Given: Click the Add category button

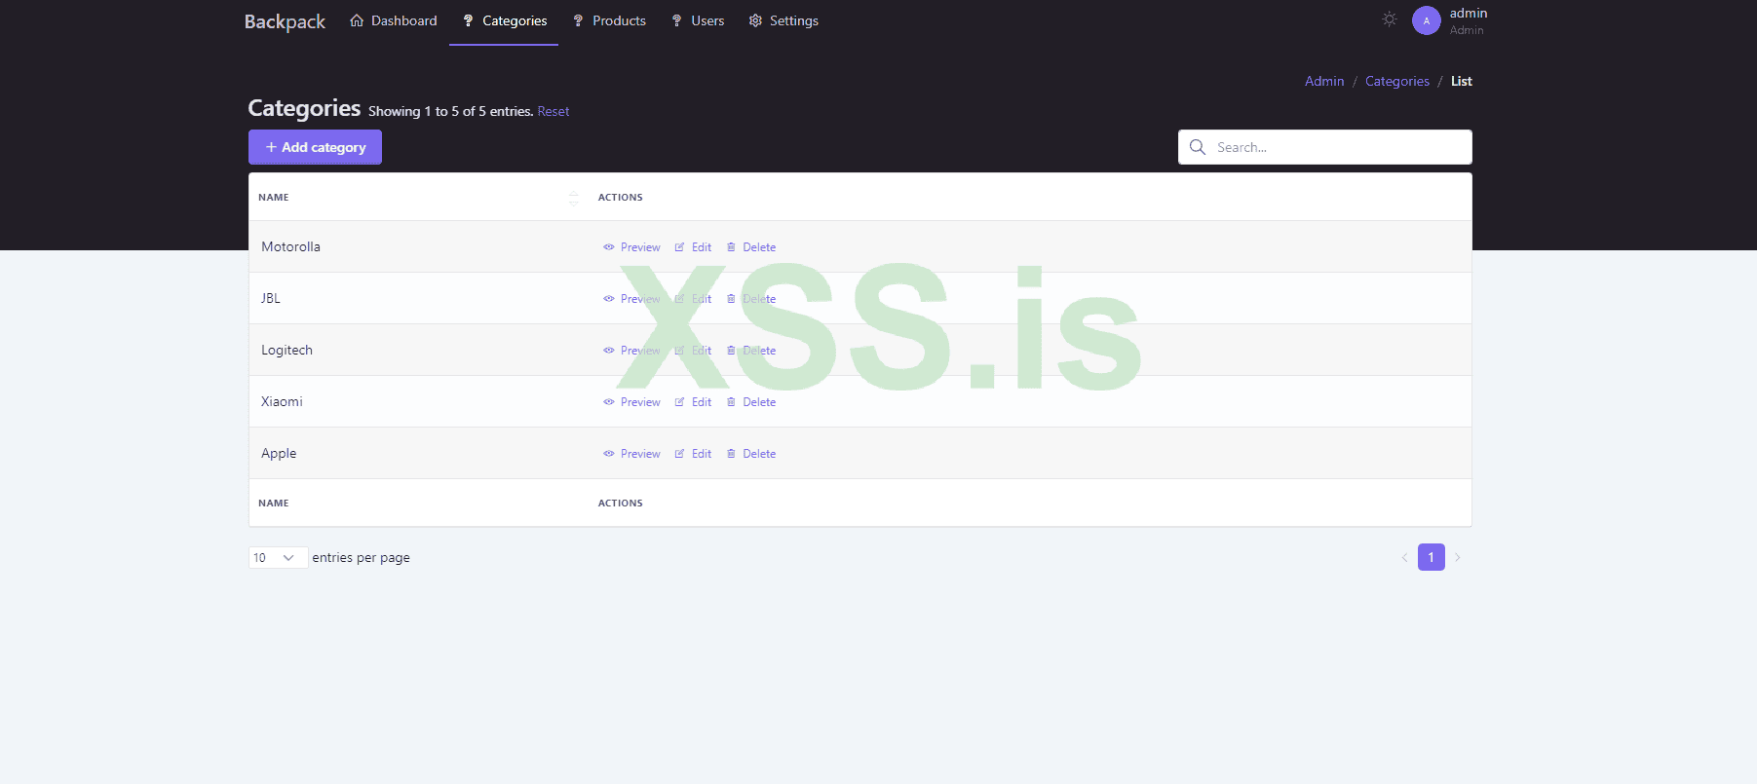Looking at the screenshot, I should [x=315, y=147].
